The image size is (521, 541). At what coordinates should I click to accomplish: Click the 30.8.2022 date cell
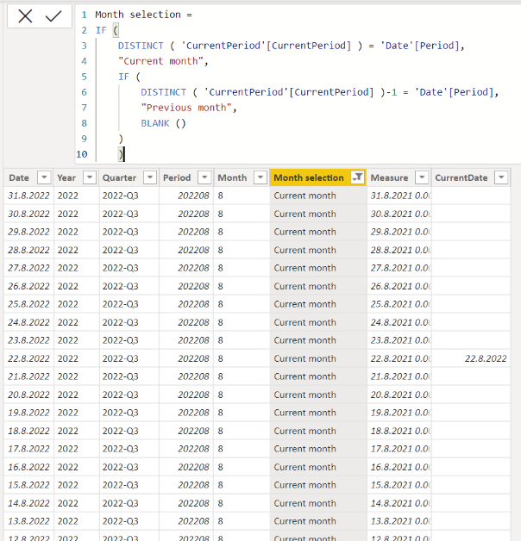(28, 214)
